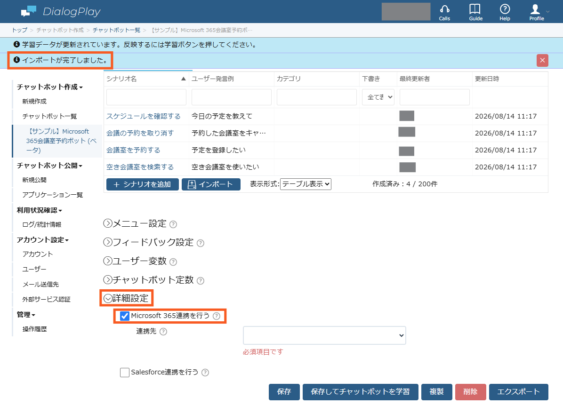Open 会議室を予約する scenario link
This screenshot has height=405, width=563.
click(x=133, y=150)
